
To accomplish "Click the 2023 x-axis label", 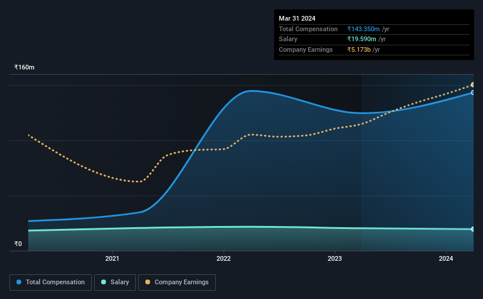I will [335, 258].
